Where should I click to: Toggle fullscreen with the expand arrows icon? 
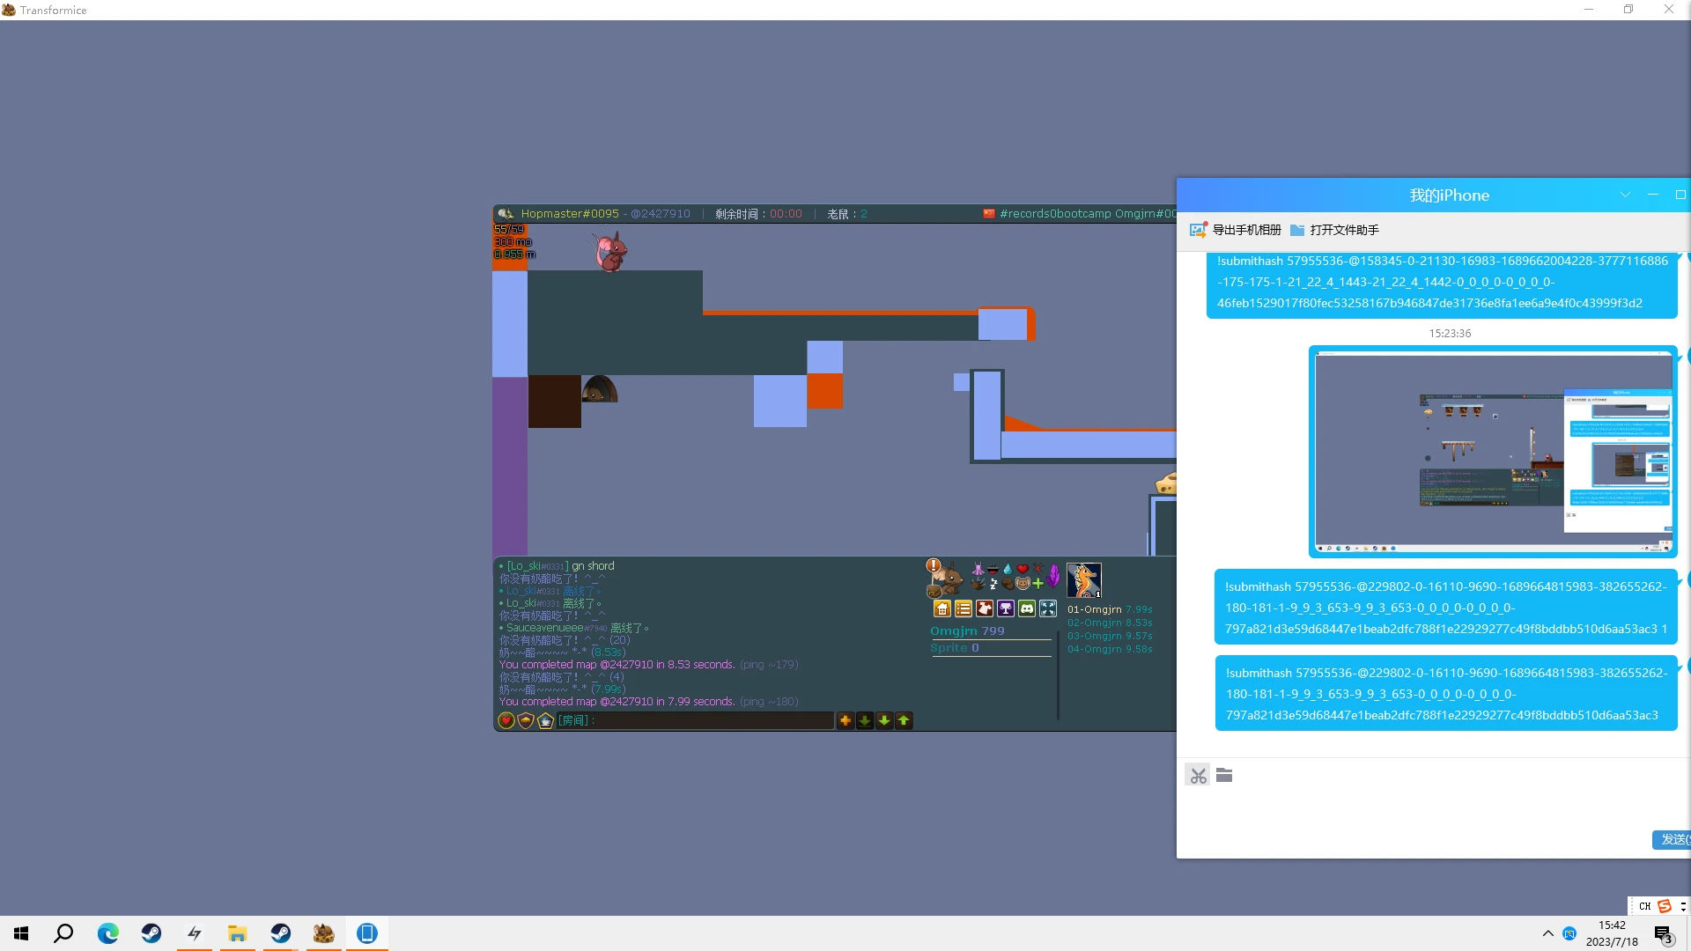1048,608
